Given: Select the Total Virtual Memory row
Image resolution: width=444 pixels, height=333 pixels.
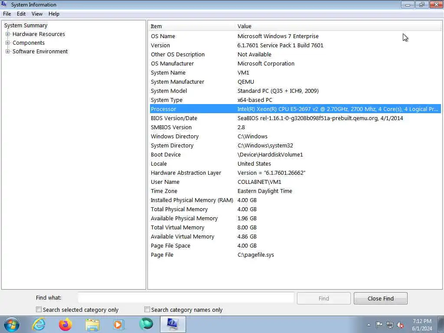Looking at the screenshot, I should [295, 227].
